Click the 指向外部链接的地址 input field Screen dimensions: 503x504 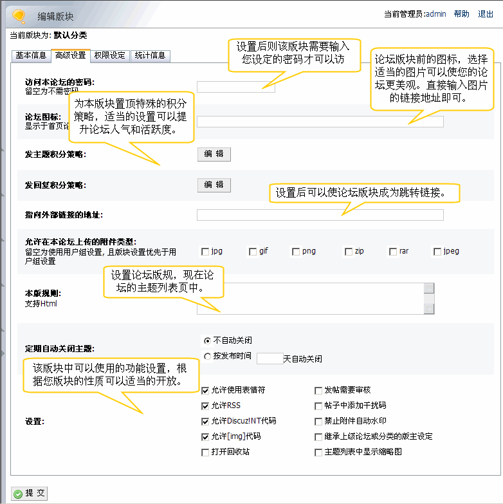tap(320, 215)
